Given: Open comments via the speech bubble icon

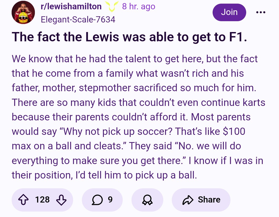Looking at the screenshot, I should coord(97,200).
